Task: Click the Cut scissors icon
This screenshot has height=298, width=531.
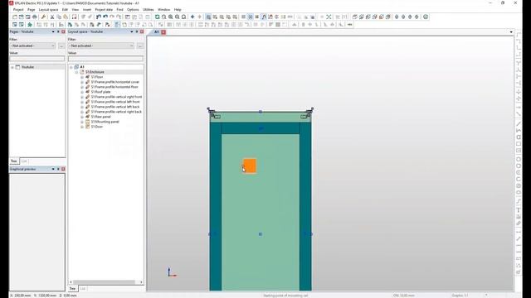Action: [x=52, y=17]
